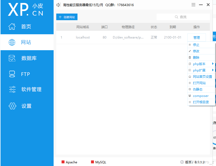This screenshot has height=166, width=216.
Task: Click the database cloud icon
Action: (12, 58)
